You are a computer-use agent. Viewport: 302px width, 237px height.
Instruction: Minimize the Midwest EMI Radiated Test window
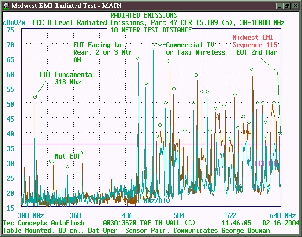(279, 6)
